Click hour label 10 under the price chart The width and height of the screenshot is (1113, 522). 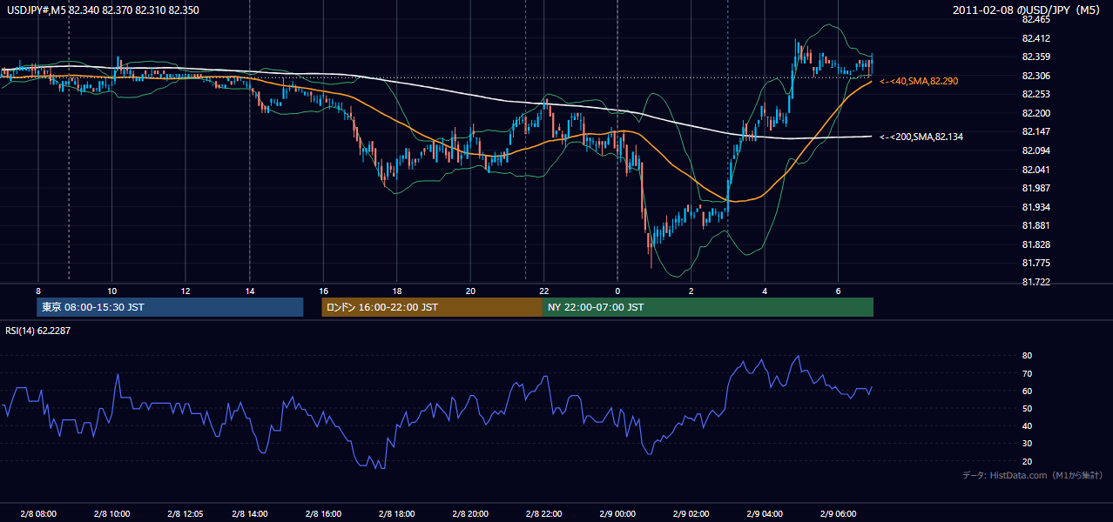[112, 291]
